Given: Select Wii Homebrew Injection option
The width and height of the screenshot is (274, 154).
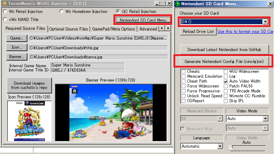Looking at the screenshot, I should (x=61, y=11).
